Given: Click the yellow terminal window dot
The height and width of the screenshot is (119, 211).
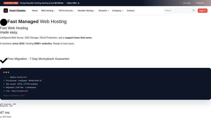Looking at the screenshot, I should (x=6, y=72).
